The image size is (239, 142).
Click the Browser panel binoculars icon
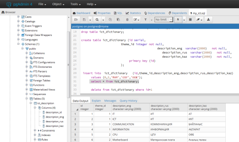coord(3,12)
